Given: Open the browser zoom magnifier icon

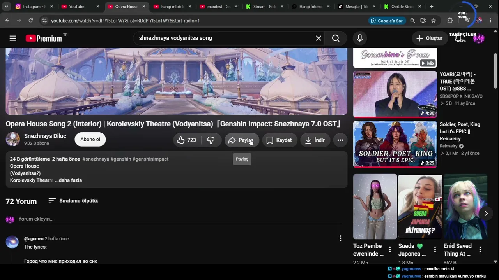Looking at the screenshot, I should (x=412, y=21).
